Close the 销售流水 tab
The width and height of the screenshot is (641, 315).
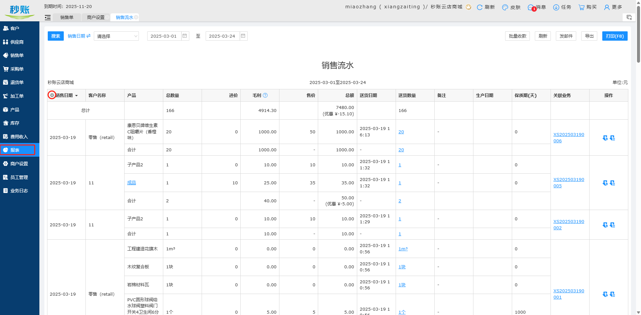click(x=136, y=17)
